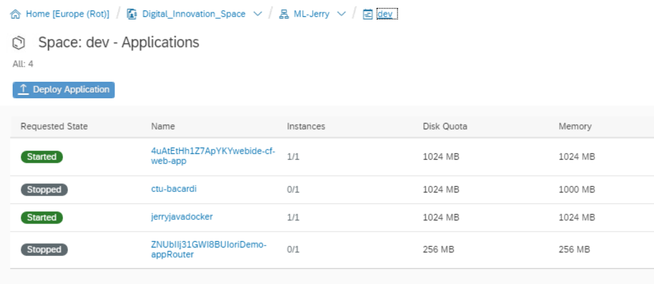Click the cube icon next to Space title
The height and width of the screenshot is (284, 654).
click(x=19, y=43)
